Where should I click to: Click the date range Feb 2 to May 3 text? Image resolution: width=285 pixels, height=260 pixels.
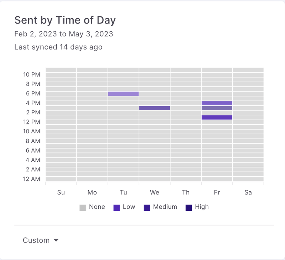[63, 34]
